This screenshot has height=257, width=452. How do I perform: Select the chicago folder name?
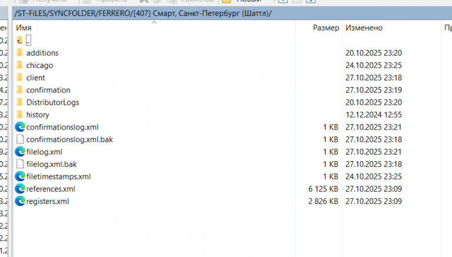(x=40, y=65)
